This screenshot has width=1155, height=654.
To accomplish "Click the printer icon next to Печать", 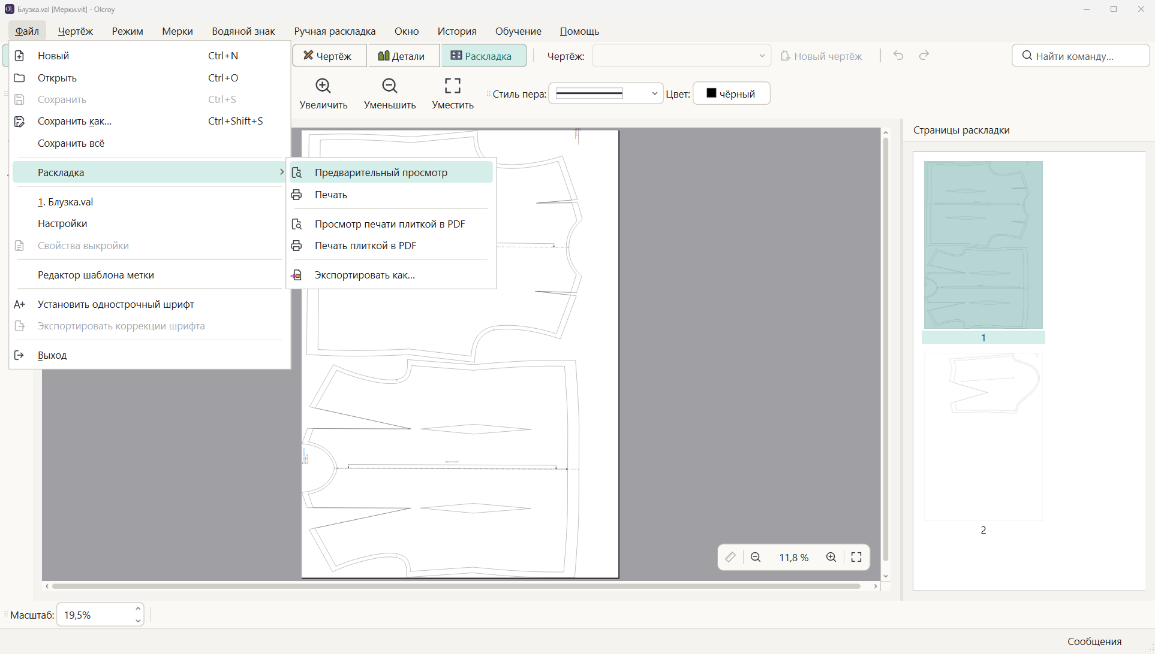I will [296, 195].
